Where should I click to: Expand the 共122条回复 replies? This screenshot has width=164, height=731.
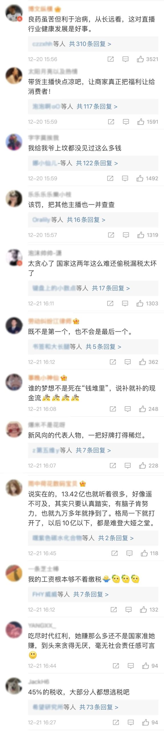coord(97,163)
